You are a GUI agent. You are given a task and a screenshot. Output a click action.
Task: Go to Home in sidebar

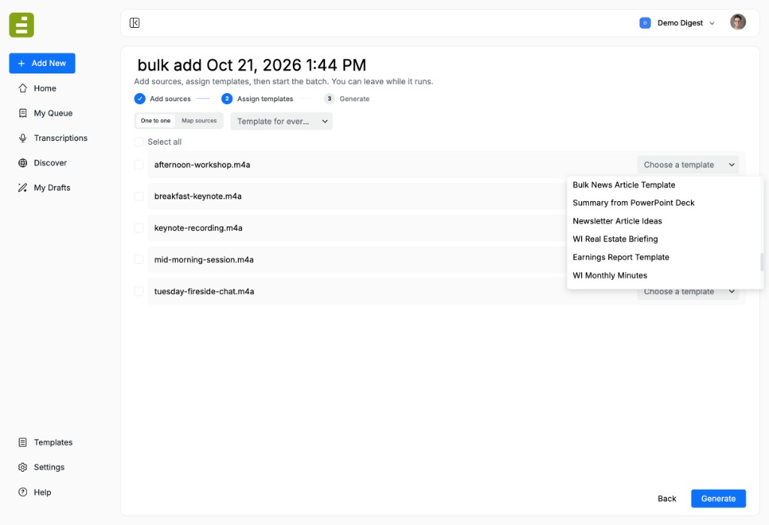click(45, 88)
